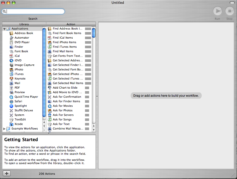
Task: Click the window resize grip corner
Action: 234,175
